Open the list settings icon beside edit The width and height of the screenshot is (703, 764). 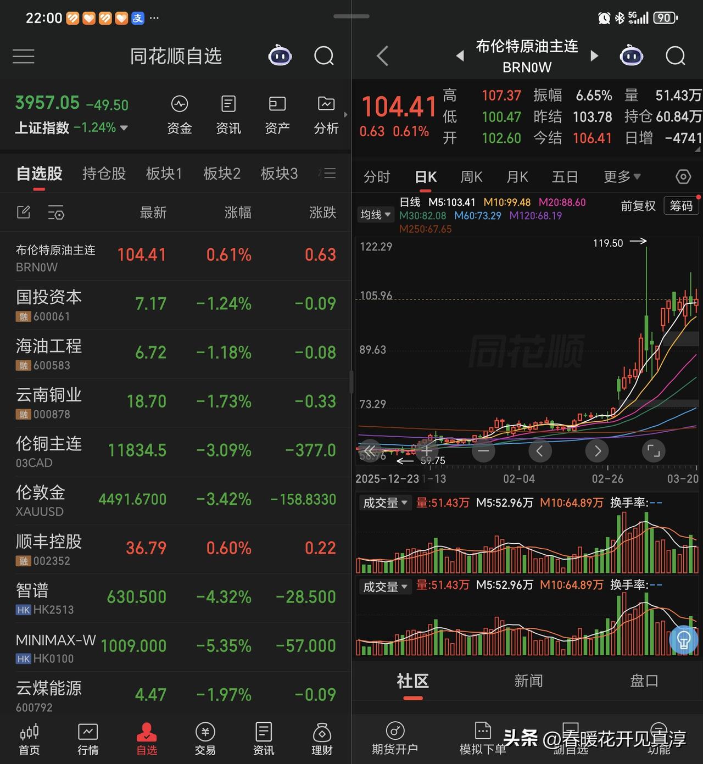[x=56, y=213]
